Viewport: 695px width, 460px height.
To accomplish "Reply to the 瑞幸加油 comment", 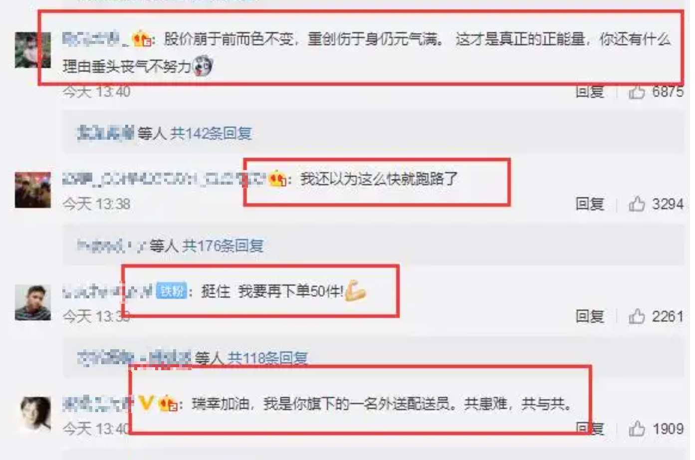I will [590, 428].
